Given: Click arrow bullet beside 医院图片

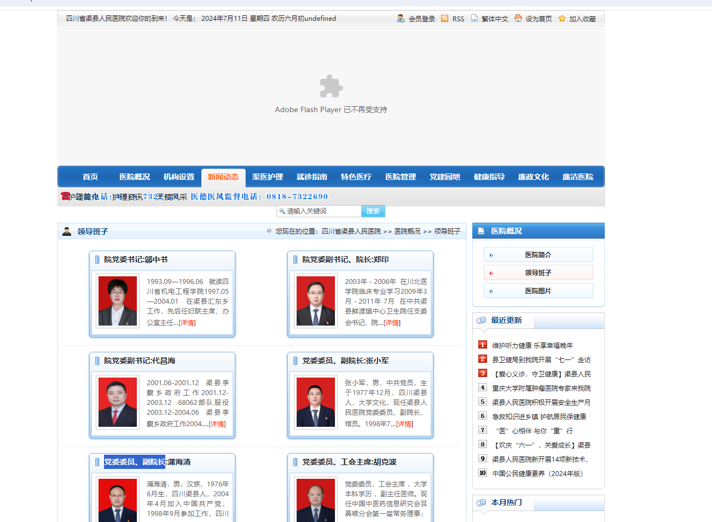Looking at the screenshot, I should coord(491,291).
